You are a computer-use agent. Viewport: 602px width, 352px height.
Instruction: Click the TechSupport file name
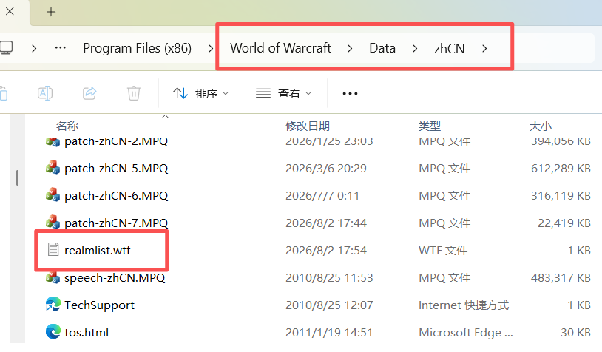[99, 305]
